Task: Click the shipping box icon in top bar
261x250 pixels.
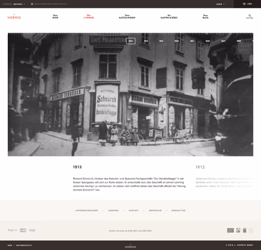Action: click(x=32, y=4)
